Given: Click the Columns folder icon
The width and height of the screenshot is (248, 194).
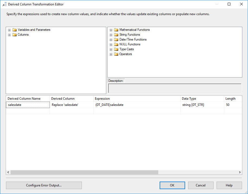Looking at the screenshot, I should 14,35.
